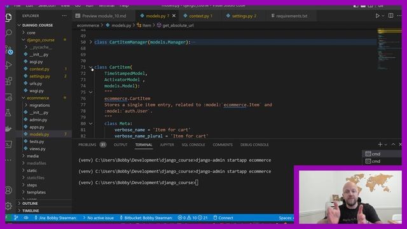Open the SQL CONSOLE panel tab

(x=193, y=144)
